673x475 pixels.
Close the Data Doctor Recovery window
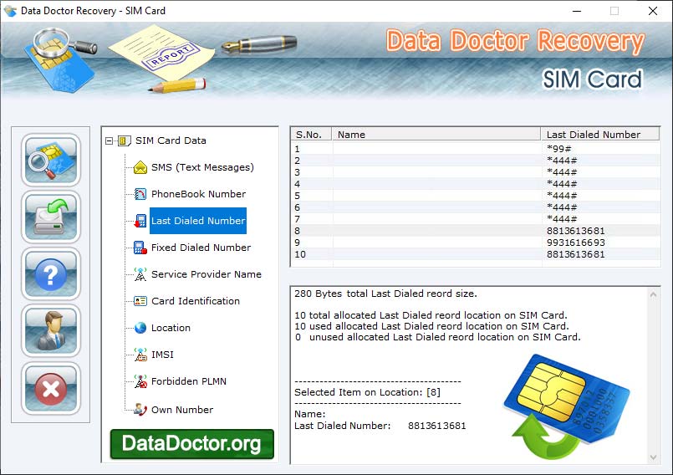(653, 11)
